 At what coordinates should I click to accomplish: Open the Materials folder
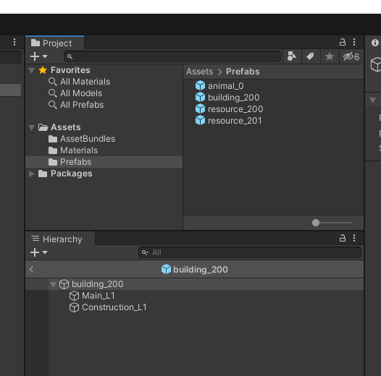(79, 150)
